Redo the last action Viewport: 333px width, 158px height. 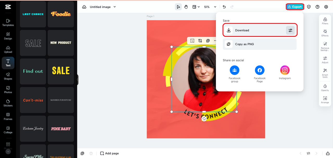click(232, 7)
